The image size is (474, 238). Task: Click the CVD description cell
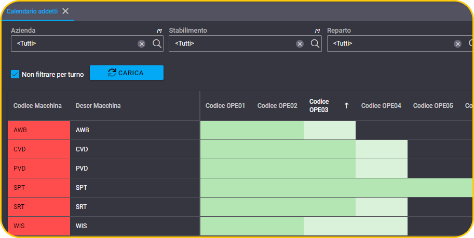(135, 149)
